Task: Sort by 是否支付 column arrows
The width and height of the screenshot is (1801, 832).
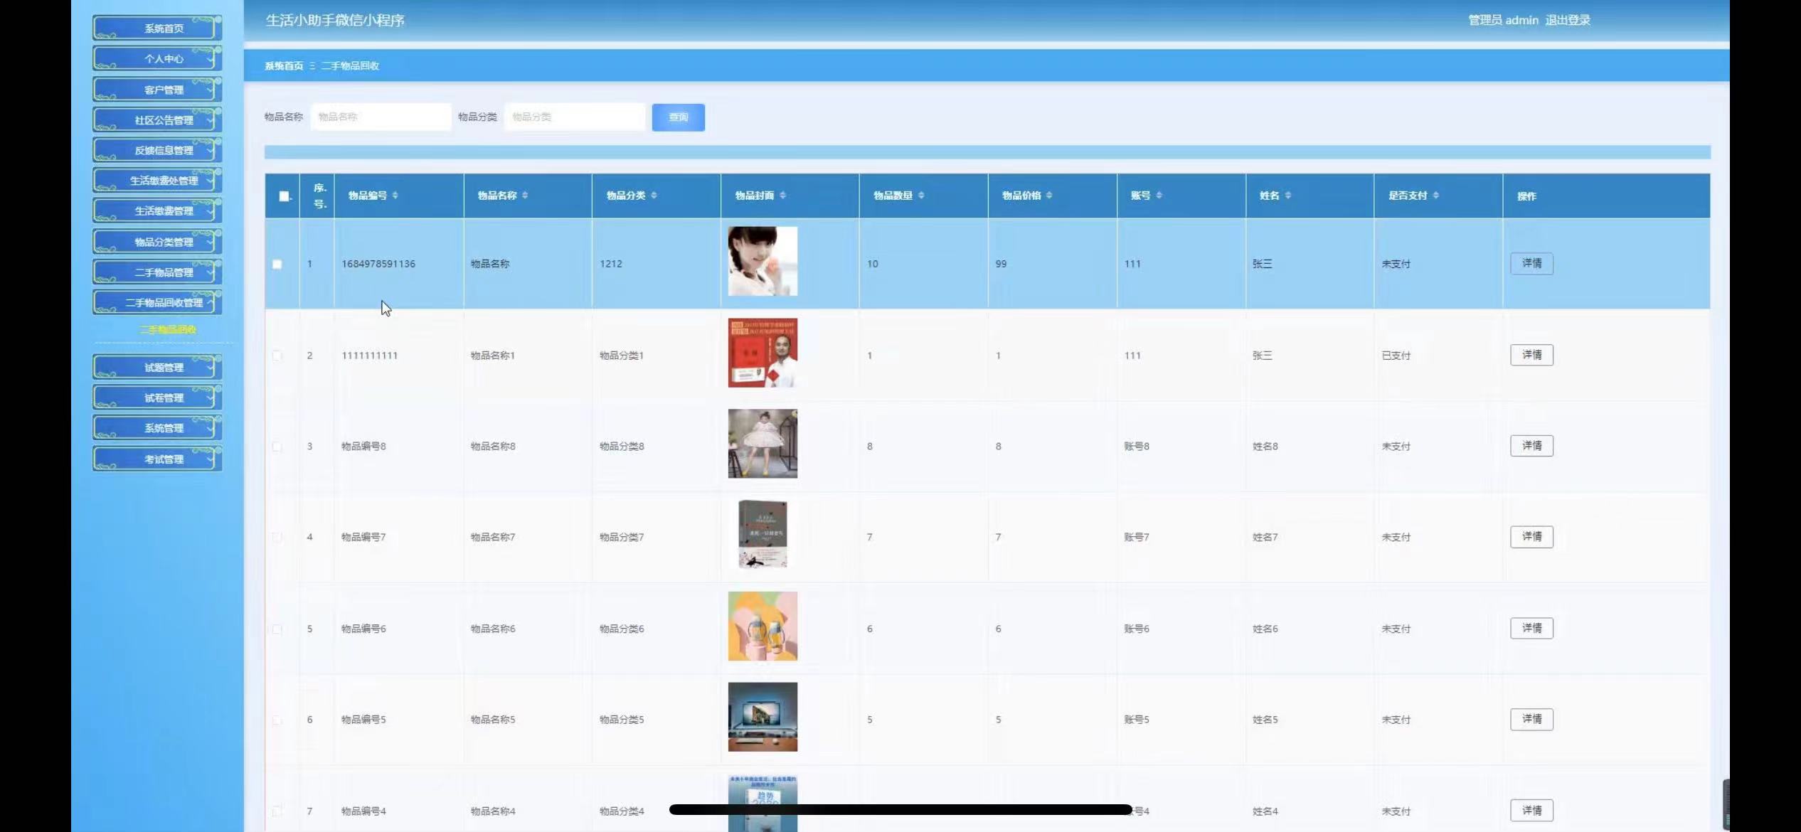Action: [x=1436, y=196]
